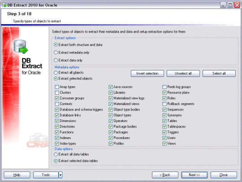Uncheck Functions checkbox
The width and height of the screenshot is (242, 182).
pos(57,132)
